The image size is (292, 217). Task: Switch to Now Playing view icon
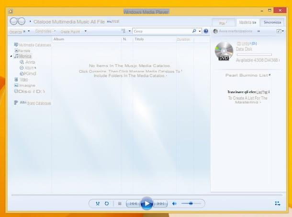[x=278, y=204]
